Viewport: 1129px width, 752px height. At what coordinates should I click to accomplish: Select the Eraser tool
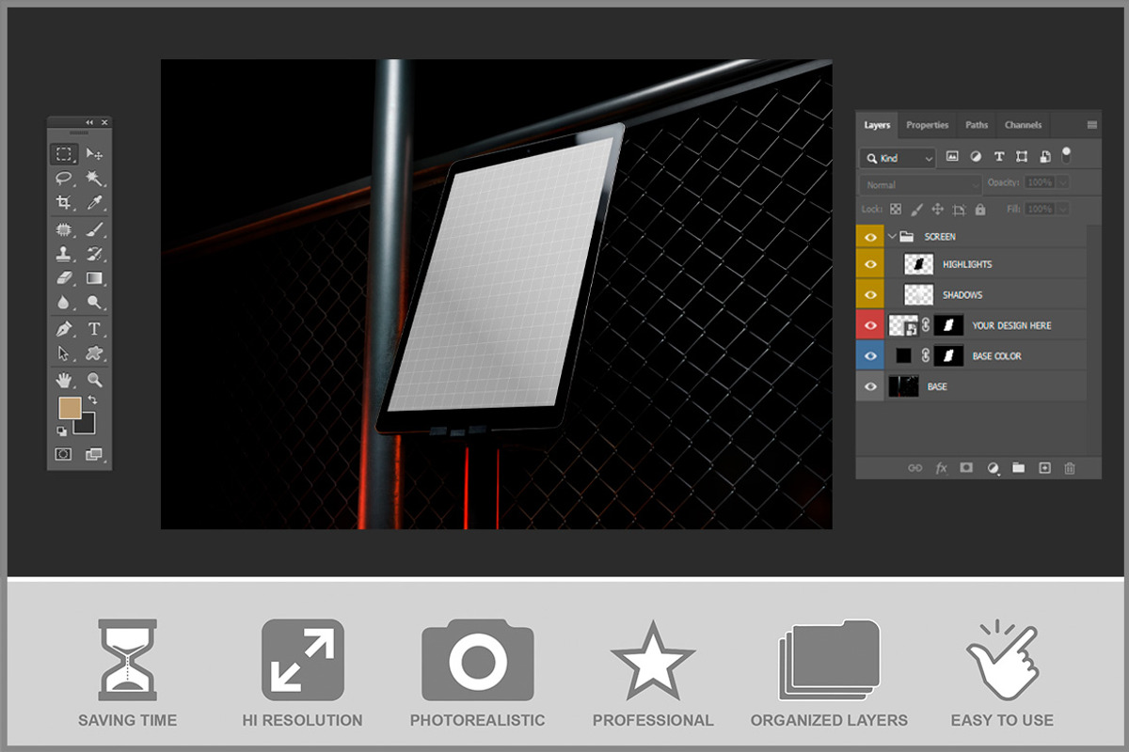[x=64, y=277]
